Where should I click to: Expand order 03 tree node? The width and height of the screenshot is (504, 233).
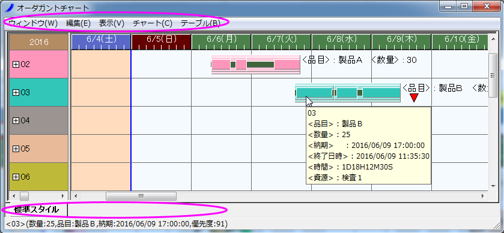[16, 93]
